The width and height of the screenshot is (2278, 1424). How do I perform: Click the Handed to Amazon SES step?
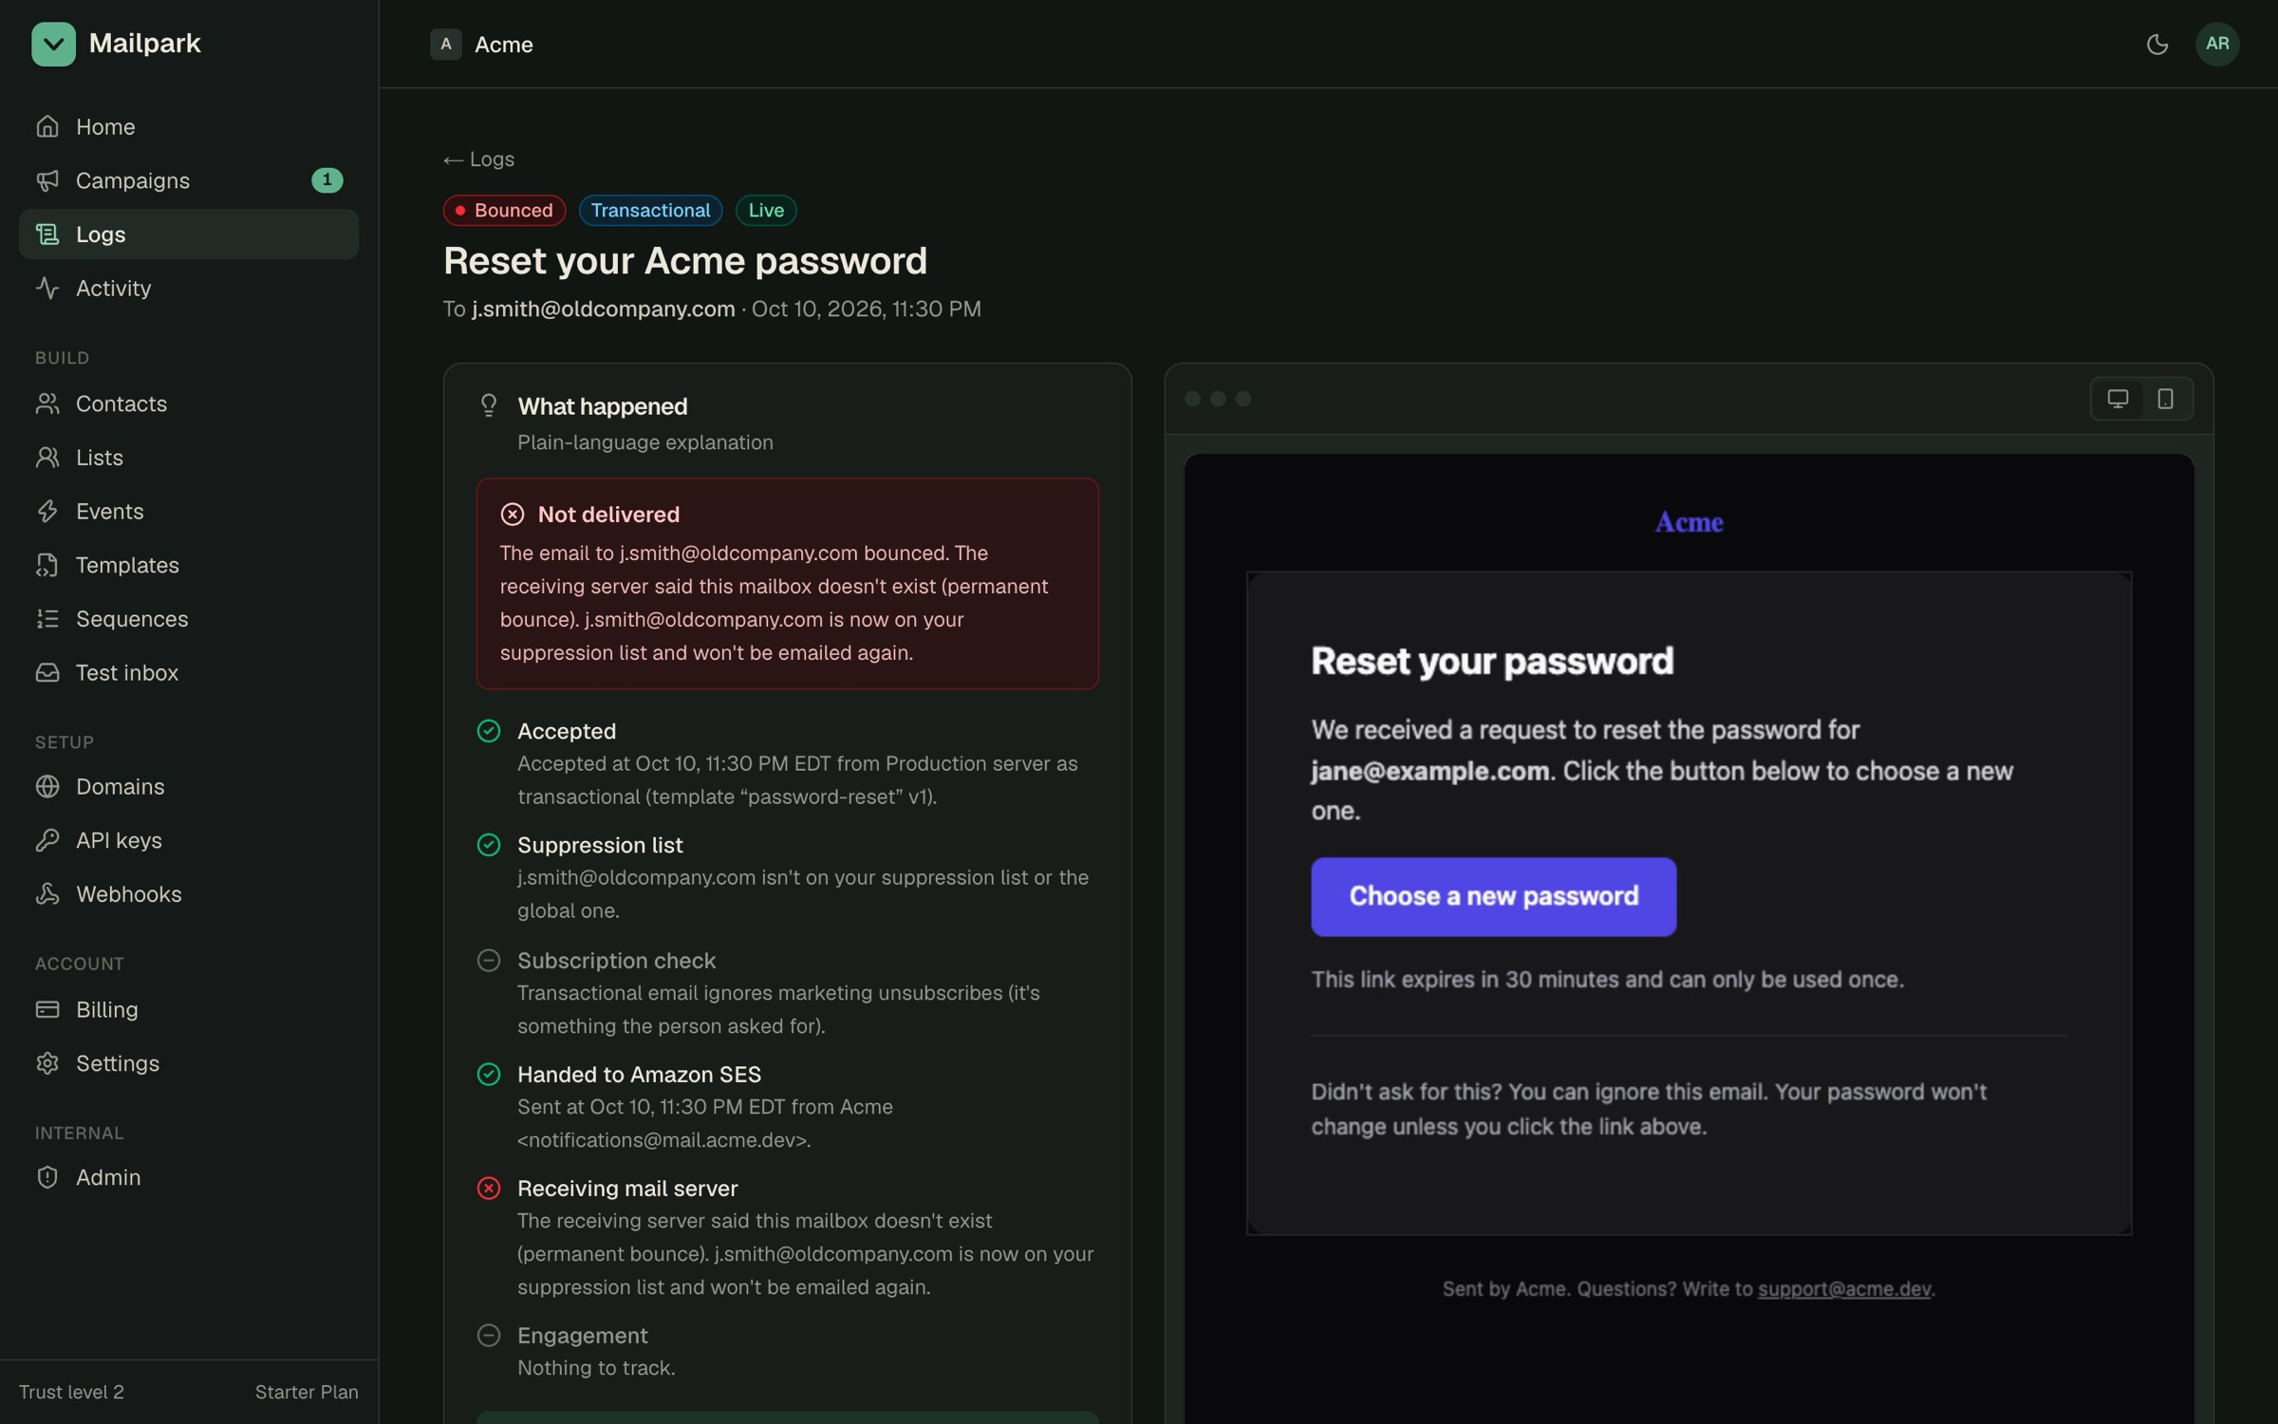[x=786, y=1107]
